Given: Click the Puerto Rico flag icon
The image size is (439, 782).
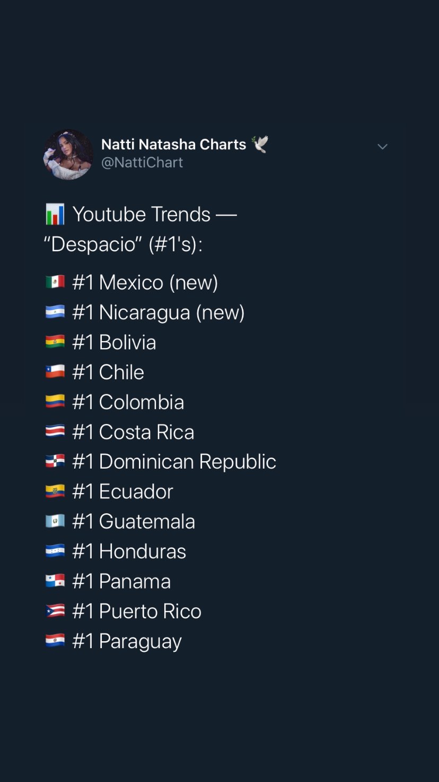Looking at the screenshot, I should pyautogui.click(x=55, y=611).
